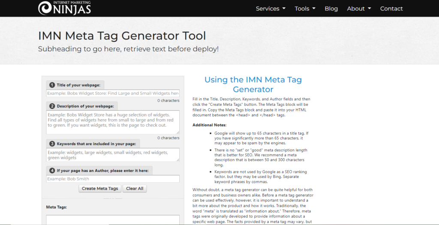This screenshot has width=439, height=225.
Task: Go to the Blog page
Action: 331,9
